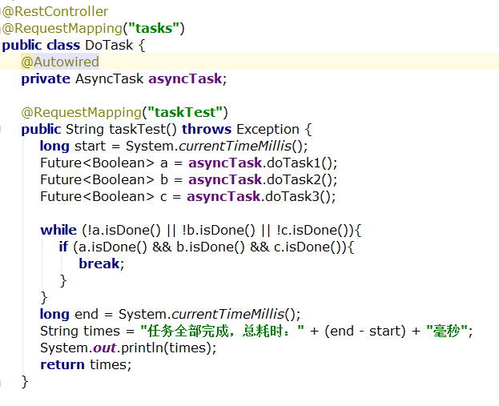Click the doTask1() method call
499x406 pixels.
pyautogui.click(x=300, y=163)
